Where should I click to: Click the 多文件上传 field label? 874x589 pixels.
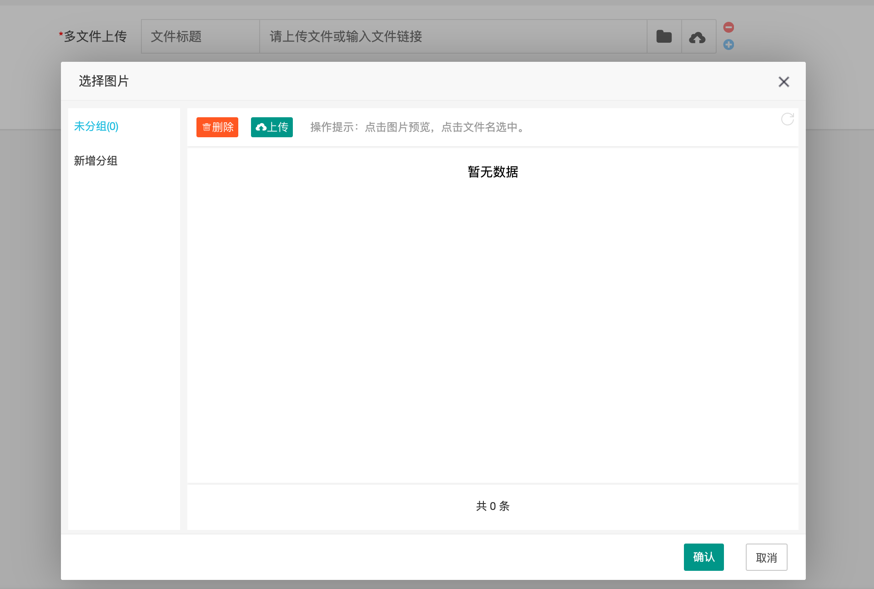95,36
